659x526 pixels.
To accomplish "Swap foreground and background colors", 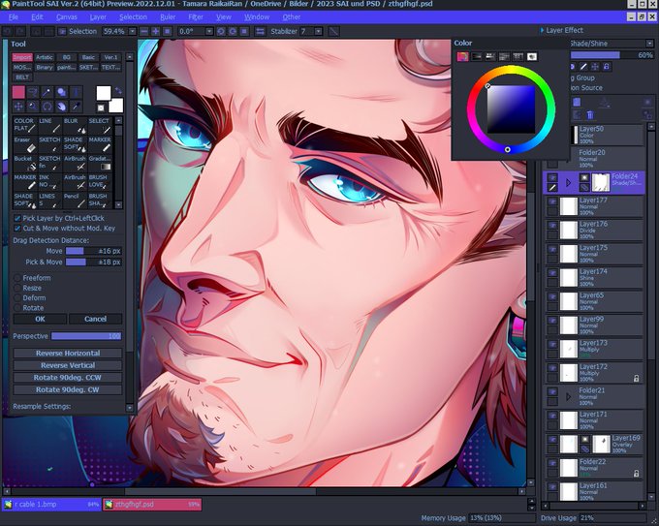I will click(118, 90).
